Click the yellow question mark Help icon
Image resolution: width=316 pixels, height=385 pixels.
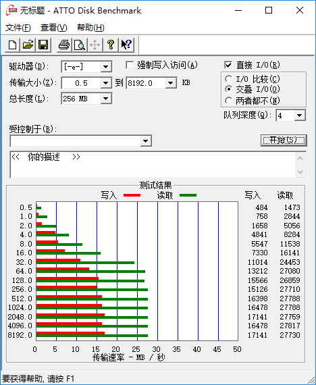111,45
